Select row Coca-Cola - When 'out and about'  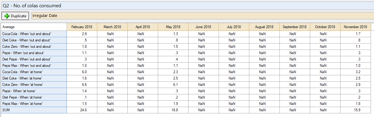click(33, 34)
